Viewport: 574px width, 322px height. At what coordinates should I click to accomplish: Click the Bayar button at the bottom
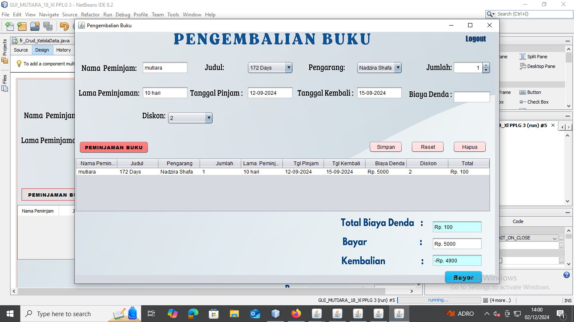463,277
